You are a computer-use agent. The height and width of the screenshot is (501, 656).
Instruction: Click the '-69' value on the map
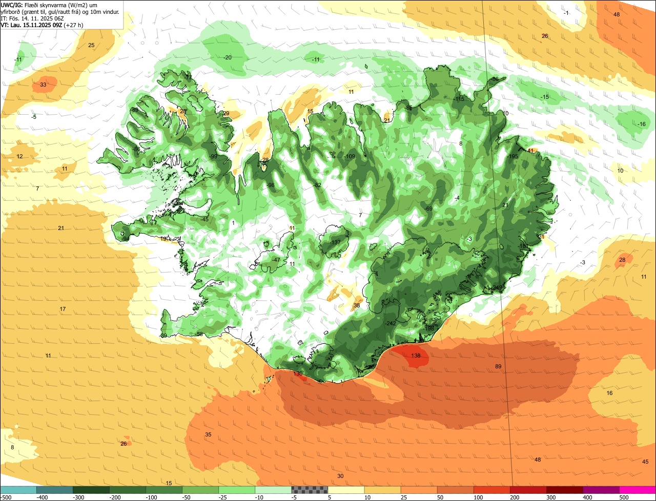pos(428,208)
